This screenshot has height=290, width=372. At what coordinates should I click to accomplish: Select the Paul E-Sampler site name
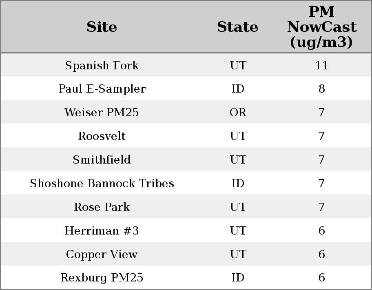coord(102,89)
